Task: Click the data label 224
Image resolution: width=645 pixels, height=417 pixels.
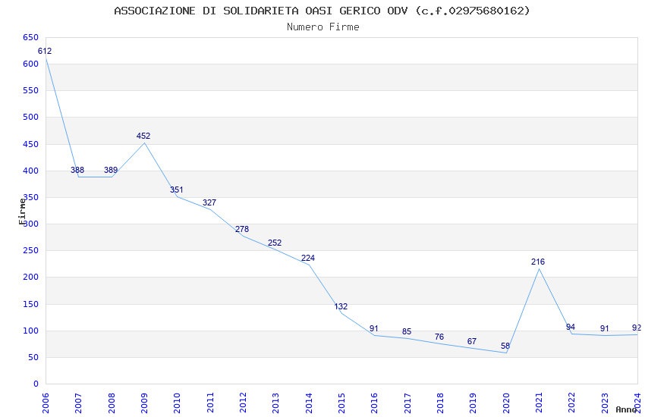Action: (307, 258)
